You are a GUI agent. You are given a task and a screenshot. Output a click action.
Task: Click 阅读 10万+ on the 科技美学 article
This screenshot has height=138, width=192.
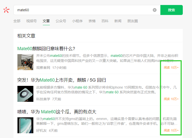171,99
